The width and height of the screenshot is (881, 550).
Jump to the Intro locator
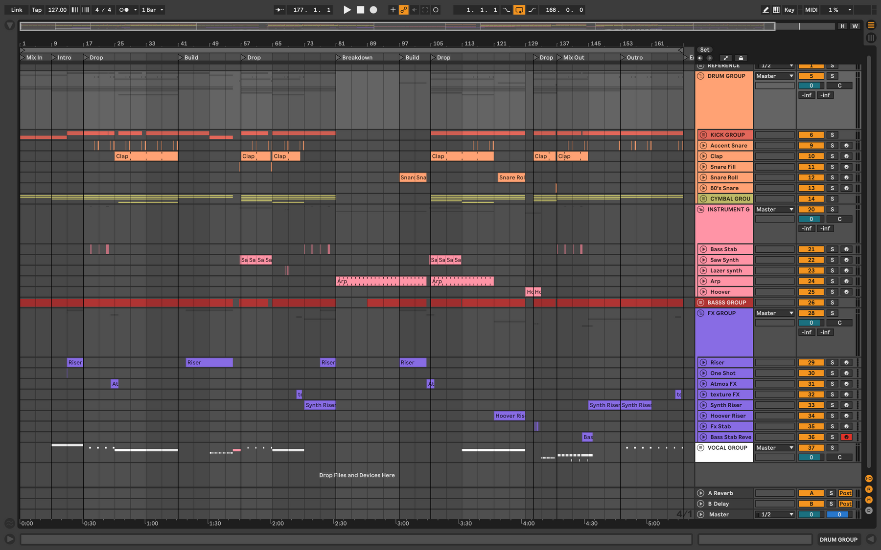tap(61, 58)
